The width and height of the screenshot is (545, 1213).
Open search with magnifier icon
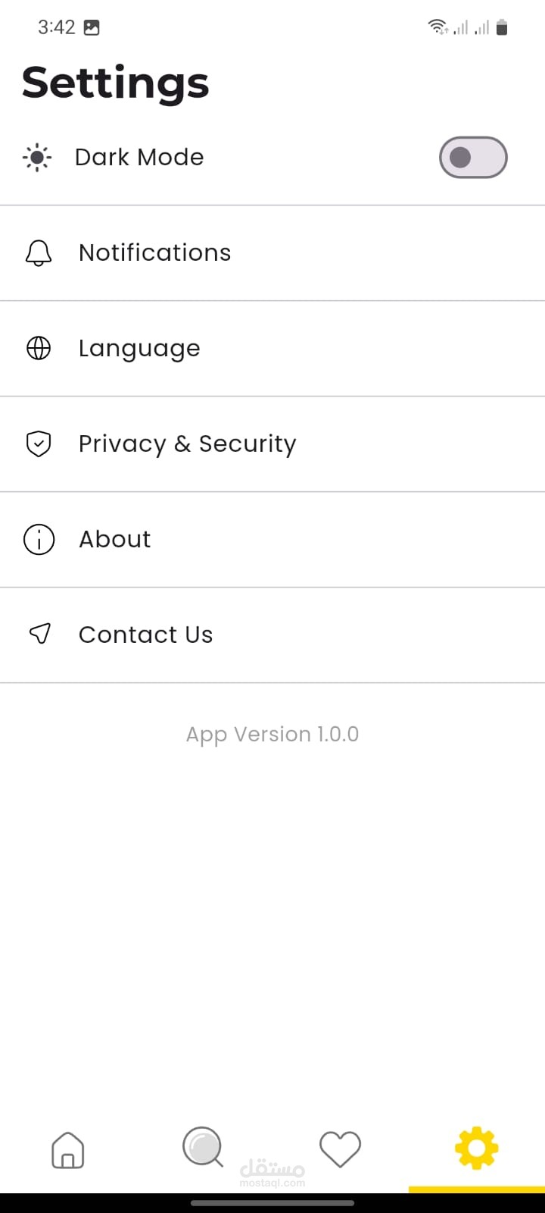click(x=204, y=1148)
